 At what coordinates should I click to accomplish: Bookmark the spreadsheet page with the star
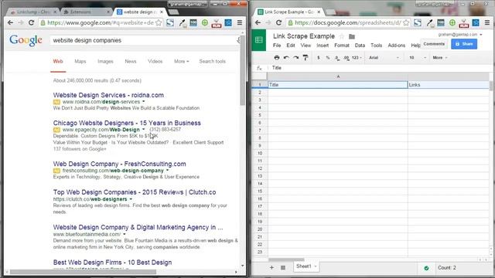[x=406, y=22]
